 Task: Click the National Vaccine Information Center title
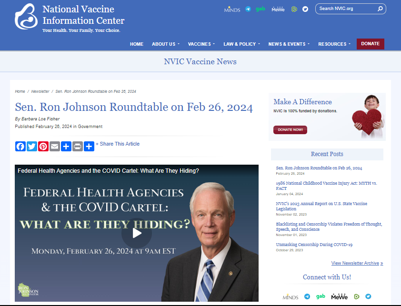pyautogui.click(x=83, y=15)
